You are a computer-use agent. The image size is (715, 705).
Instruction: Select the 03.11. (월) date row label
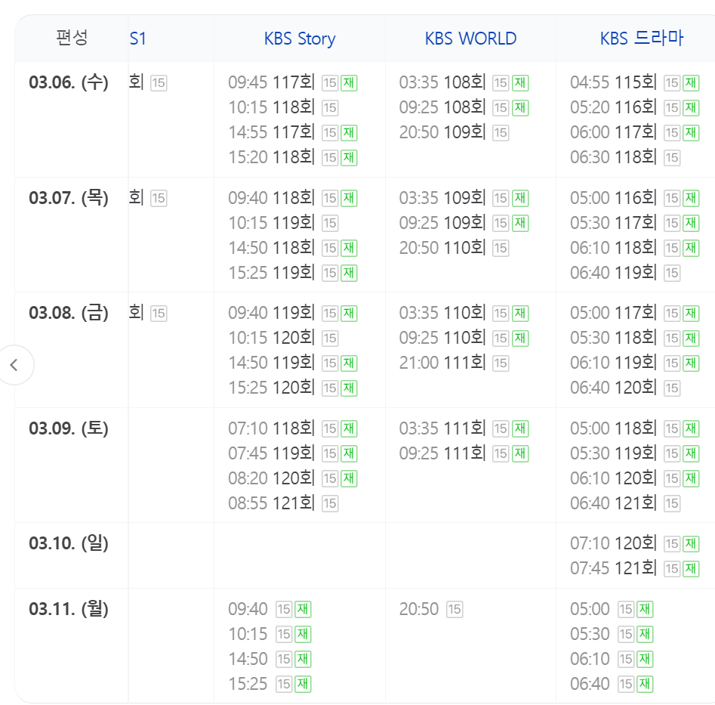pyautogui.click(x=69, y=609)
